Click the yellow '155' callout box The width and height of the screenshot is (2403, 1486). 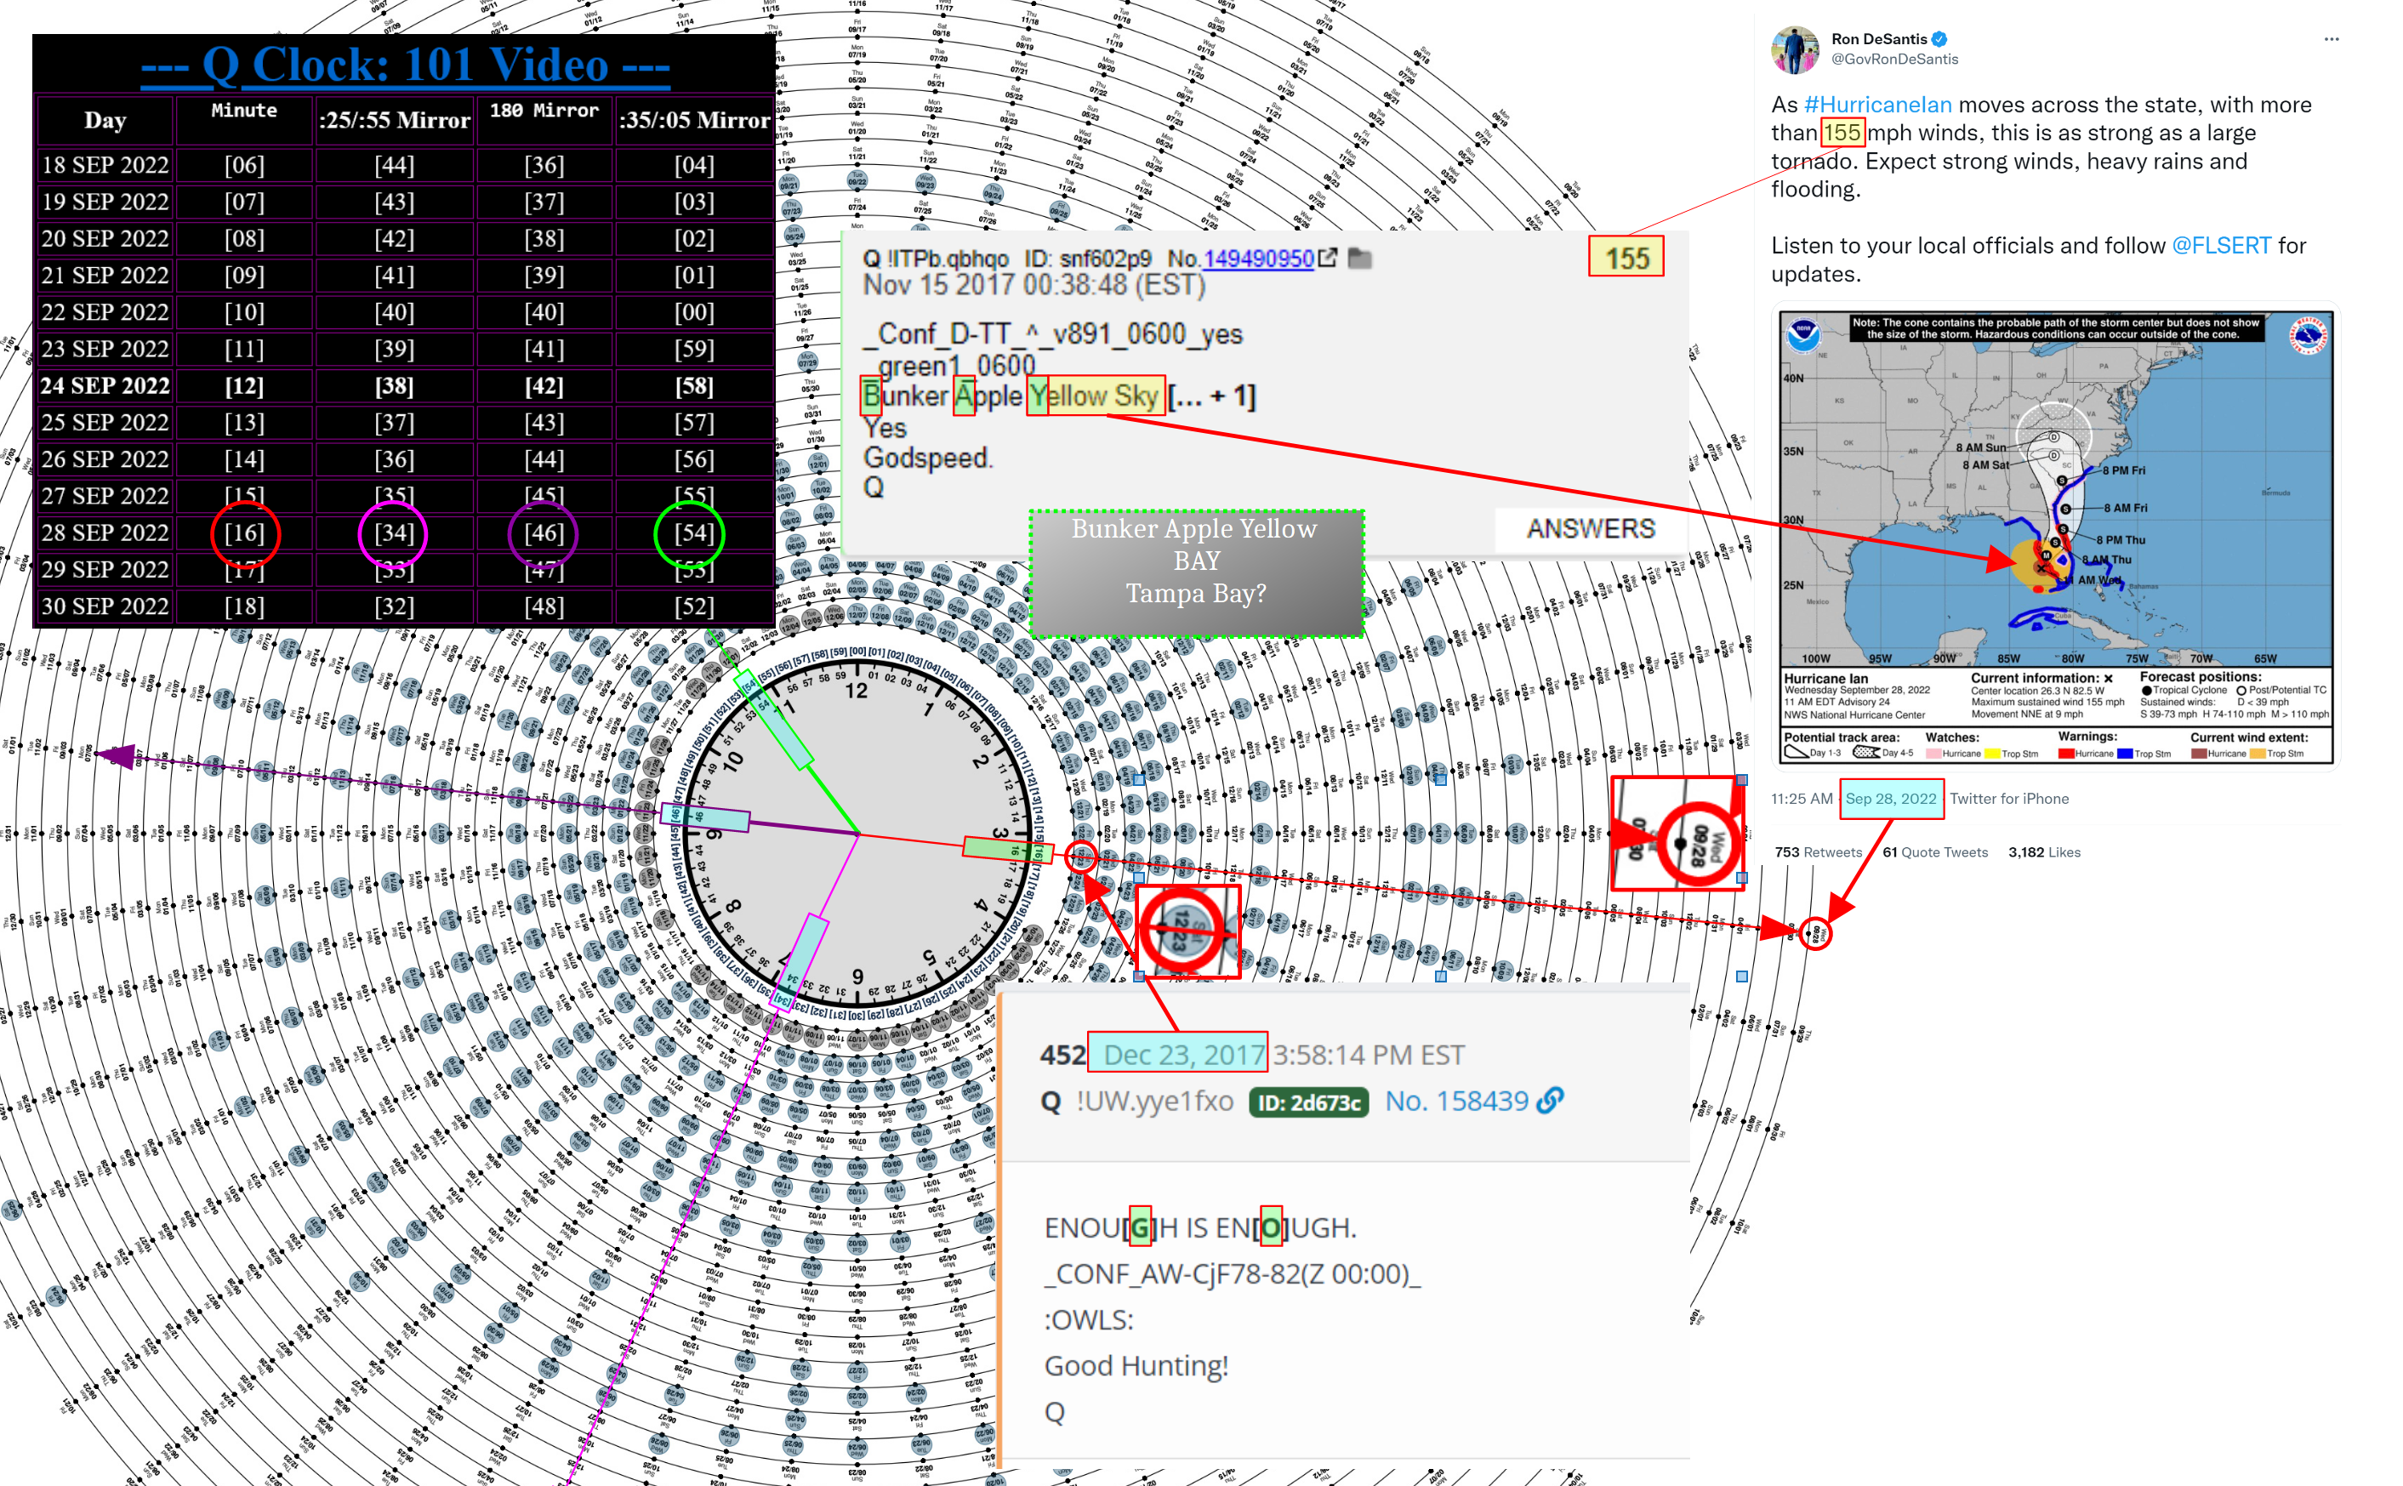[1626, 258]
